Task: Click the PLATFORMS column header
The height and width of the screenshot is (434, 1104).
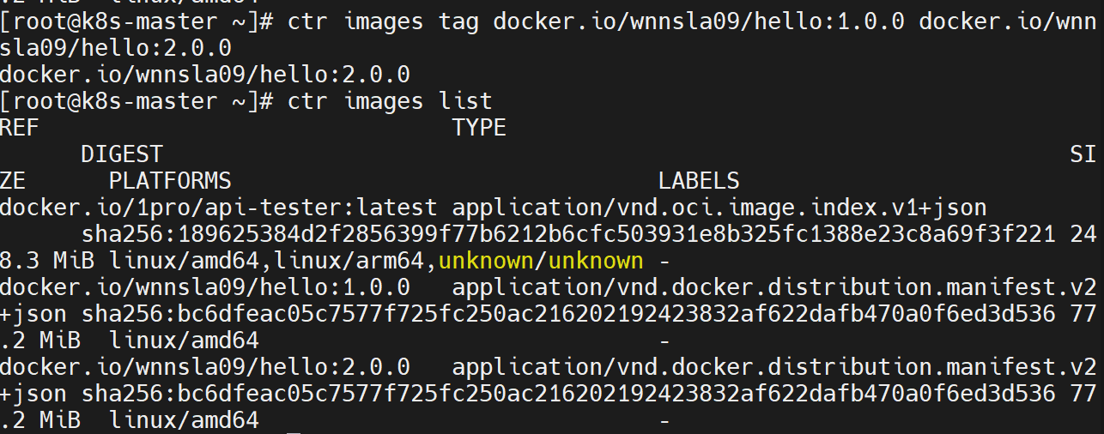Action: [170, 181]
